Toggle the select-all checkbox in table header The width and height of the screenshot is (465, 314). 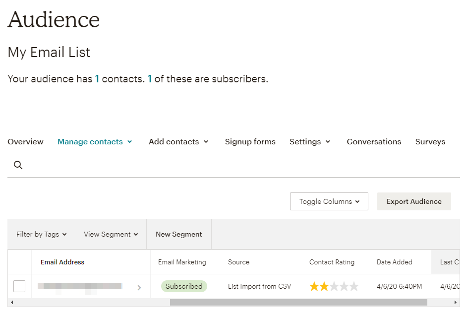[x=19, y=262]
